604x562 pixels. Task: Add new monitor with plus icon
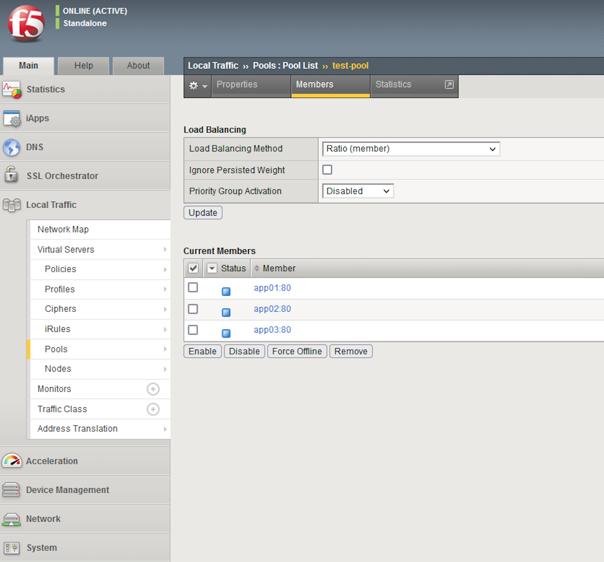(153, 389)
